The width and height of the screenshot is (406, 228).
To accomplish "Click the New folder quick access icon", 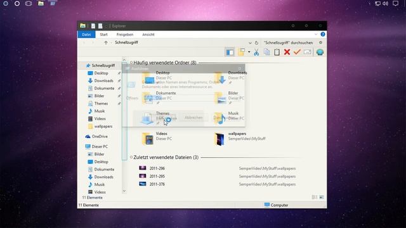I will tap(100, 26).
